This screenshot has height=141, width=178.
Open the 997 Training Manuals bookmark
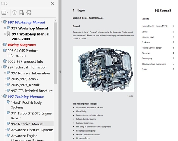[x=26, y=97]
